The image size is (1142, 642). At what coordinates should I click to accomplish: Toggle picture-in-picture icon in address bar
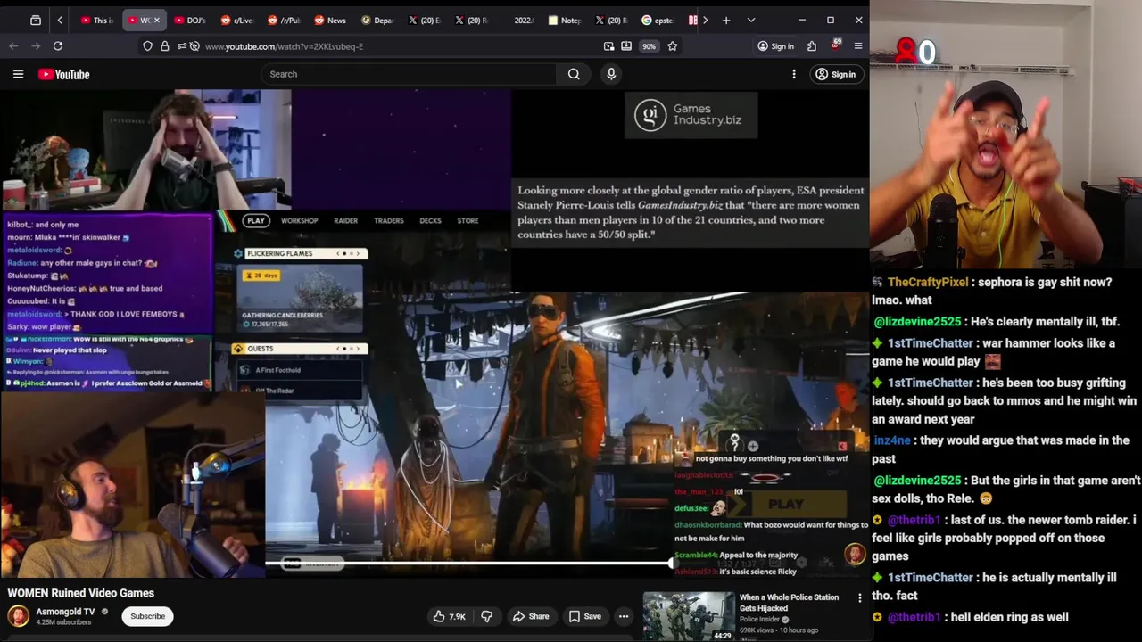[608, 46]
